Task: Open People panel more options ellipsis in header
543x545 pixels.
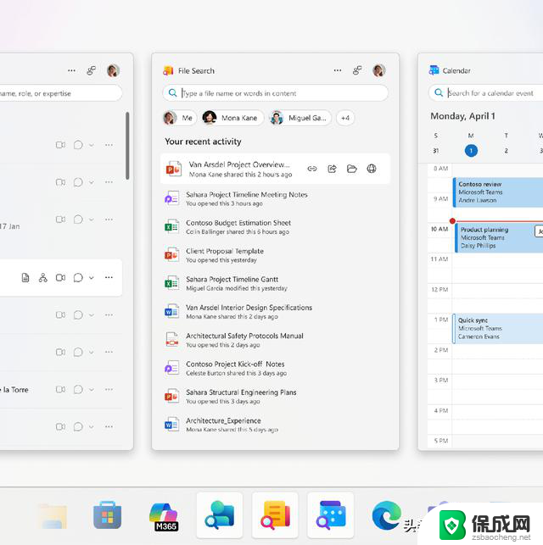Action: tap(71, 70)
